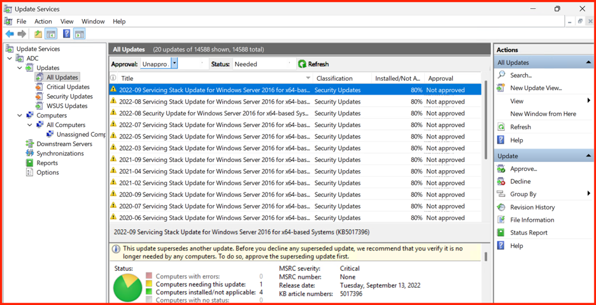The height and width of the screenshot is (305, 596).
Task: Select the 2022-05 Servicing Stack Update row
Action: coord(295,136)
